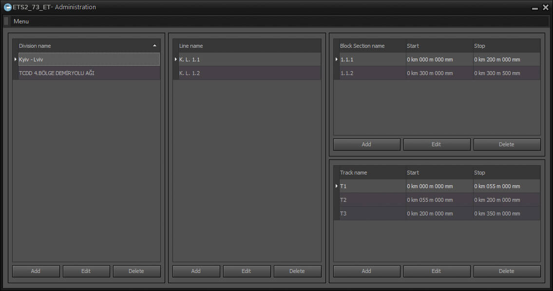The width and height of the screenshot is (553, 291).
Task: Select line K. L. 1.1
Action: (x=249, y=59)
